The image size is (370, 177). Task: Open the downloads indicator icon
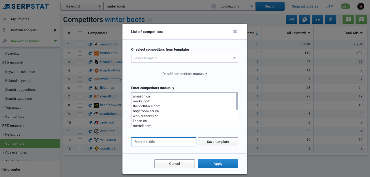pyautogui.click(x=345, y=6)
